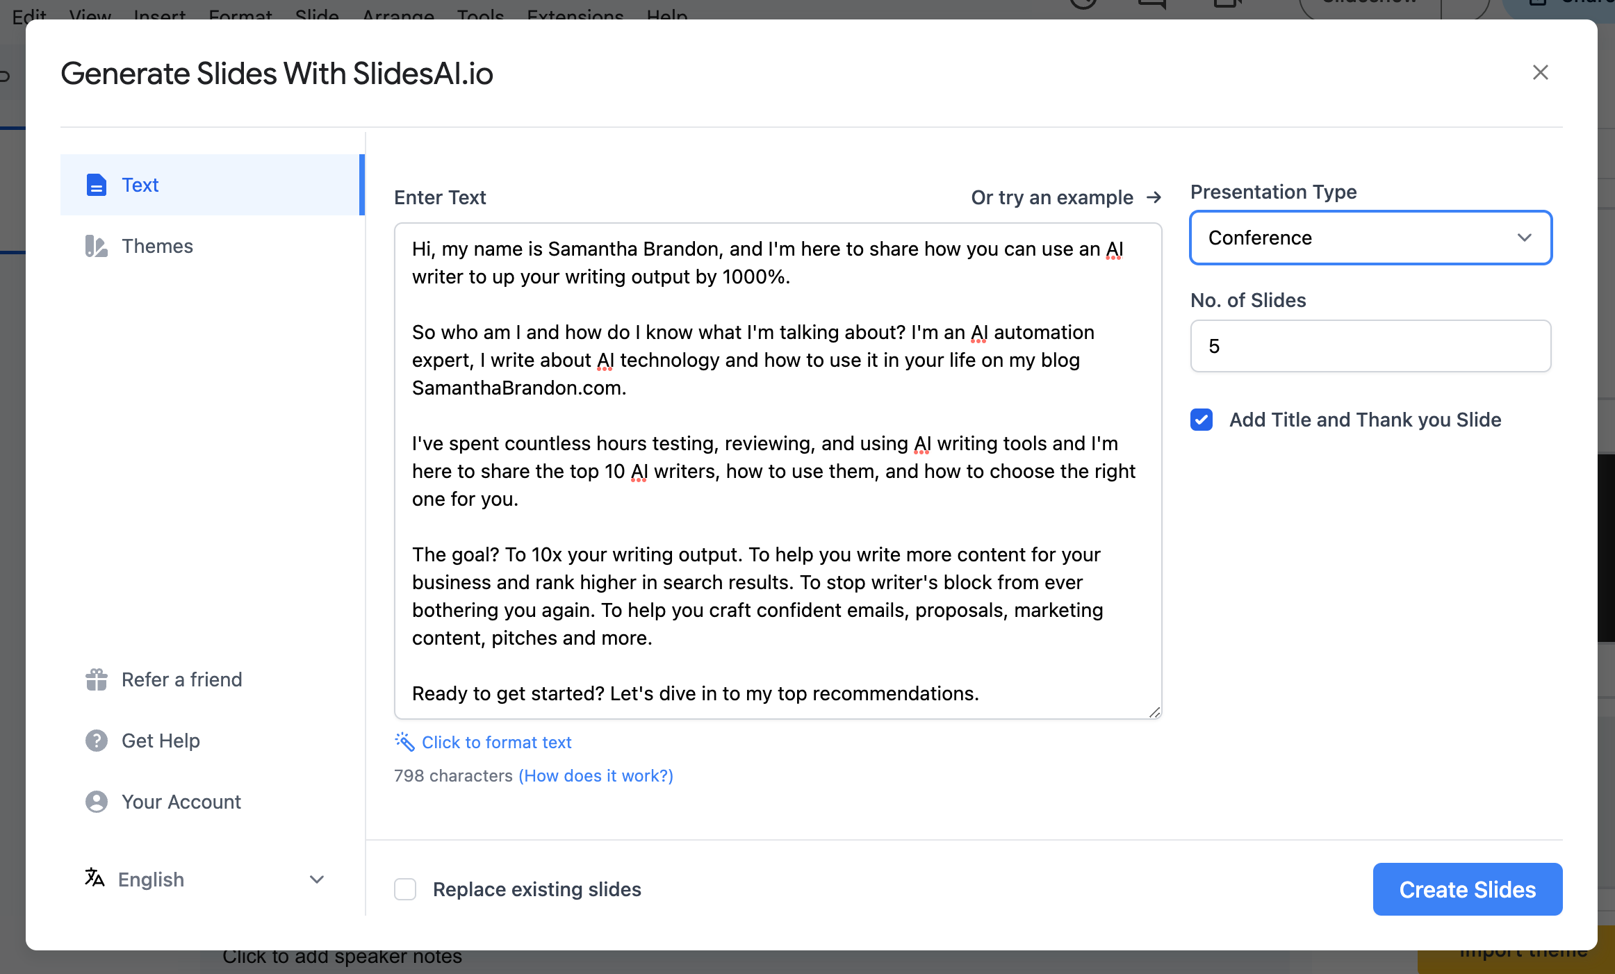
Task: Click the close dialog X button
Action: (1540, 72)
